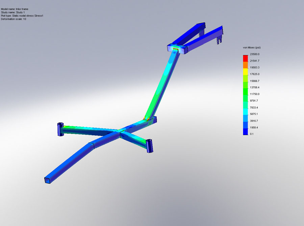304x226 pixels.
Task: Click the red band of the stress legend
Action: [x=246, y=58]
